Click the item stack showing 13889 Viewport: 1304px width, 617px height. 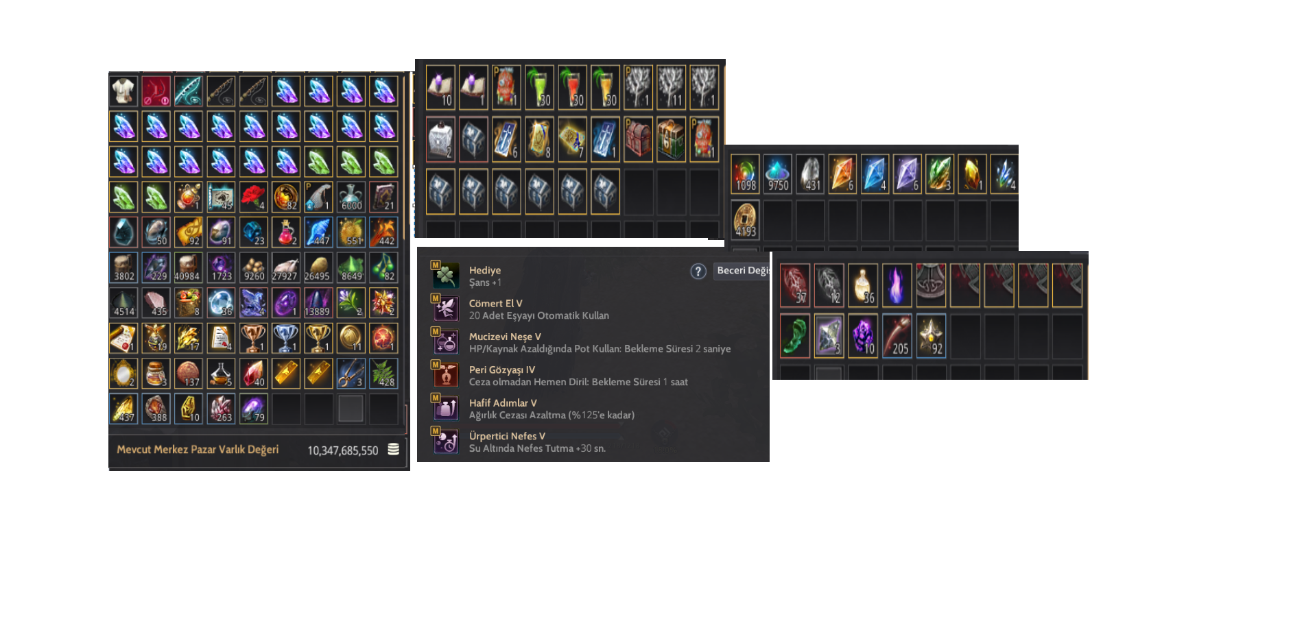click(318, 303)
